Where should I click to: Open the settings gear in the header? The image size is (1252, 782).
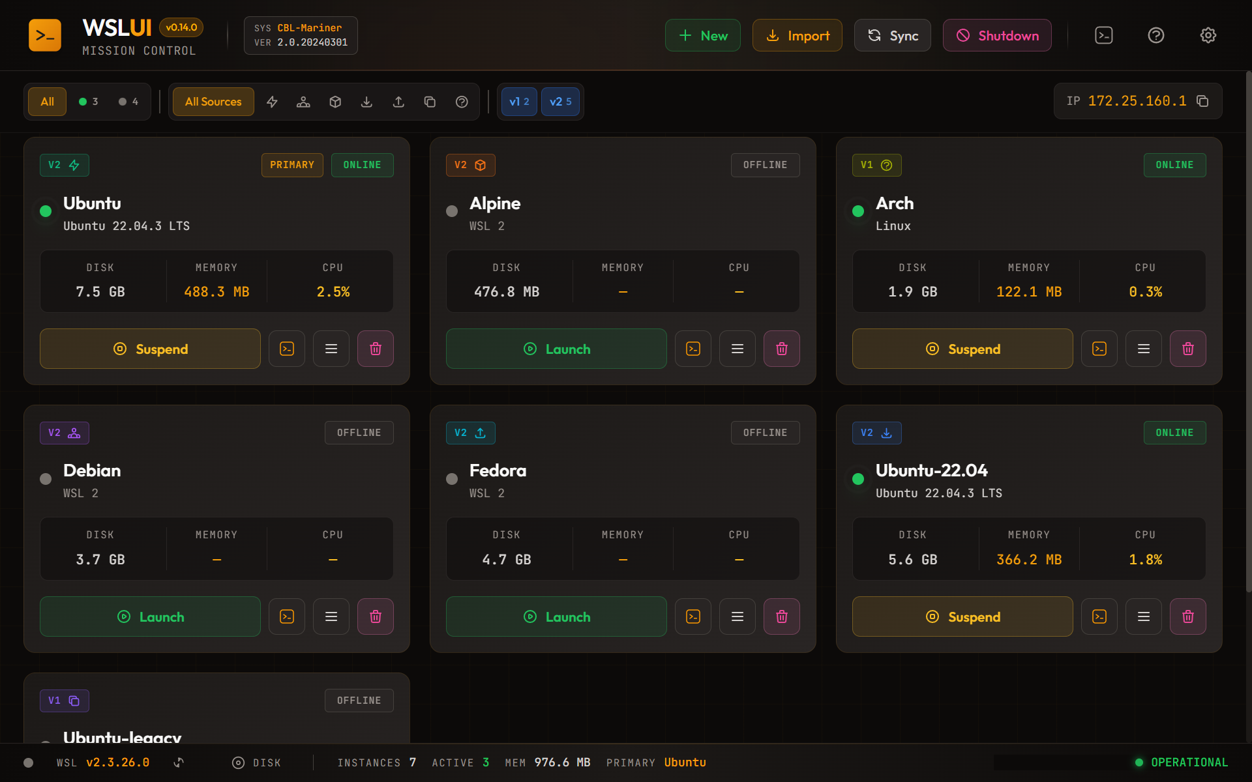point(1208,35)
